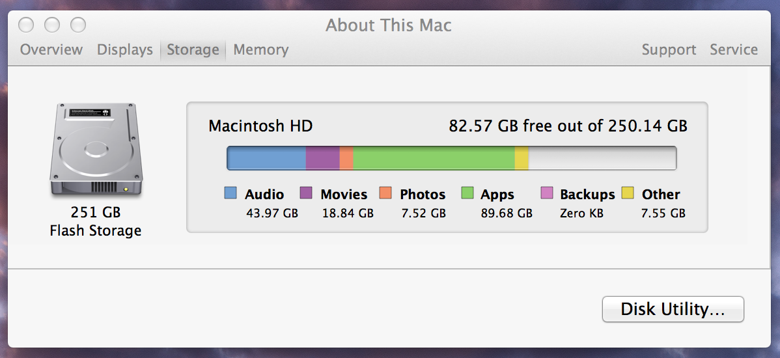The height and width of the screenshot is (358, 780).
Task: Click the Flash Storage hard drive icon
Action: pos(96,150)
